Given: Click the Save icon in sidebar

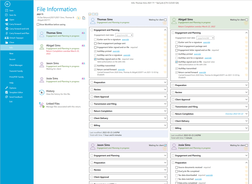Looking at the screenshot, I should [x=7, y=10].
